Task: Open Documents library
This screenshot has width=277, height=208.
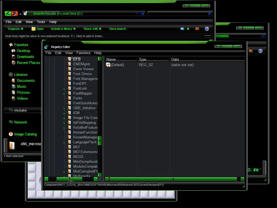Action: click(26, 81)
